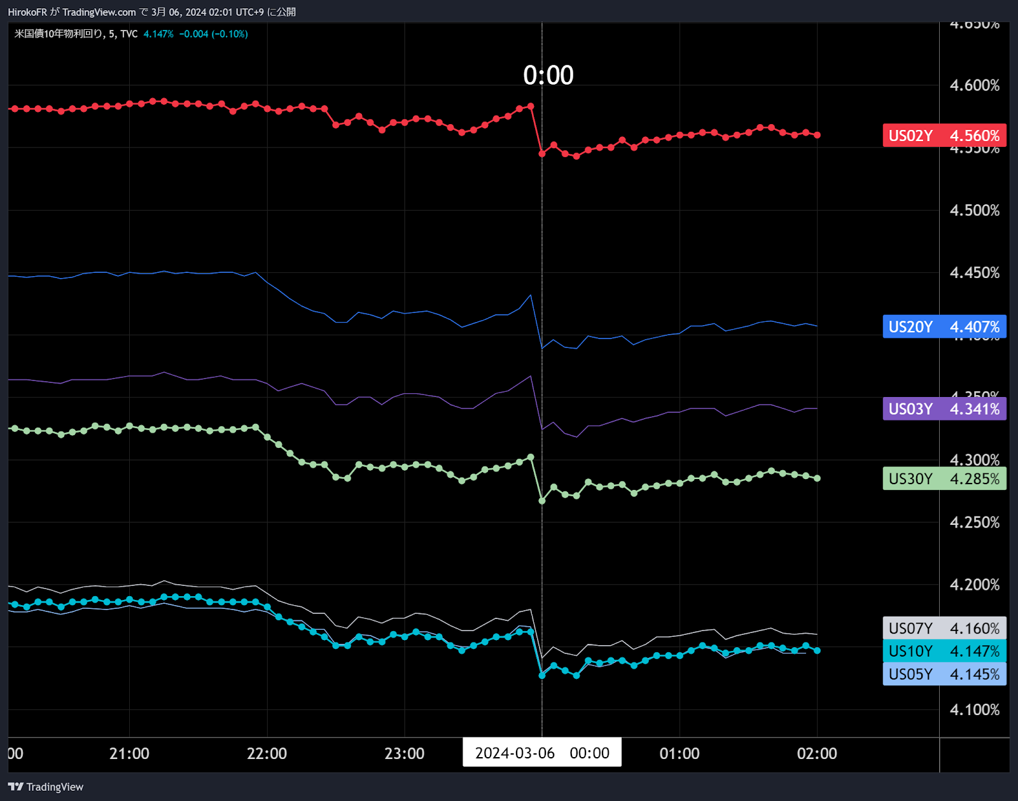This screenshot has width=1018, height=801.
Task: Click the TradingView logo icon
Action: (x=16, y=787)
